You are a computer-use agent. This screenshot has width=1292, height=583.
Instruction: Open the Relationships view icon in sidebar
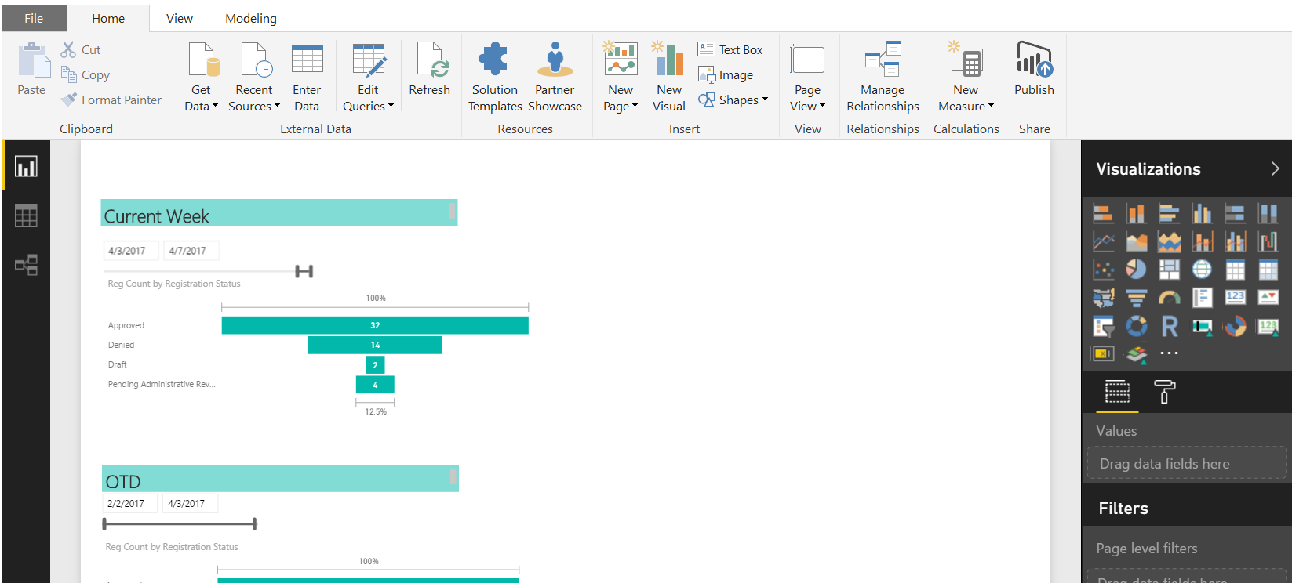pyautogui.click(x=26, y=265)
